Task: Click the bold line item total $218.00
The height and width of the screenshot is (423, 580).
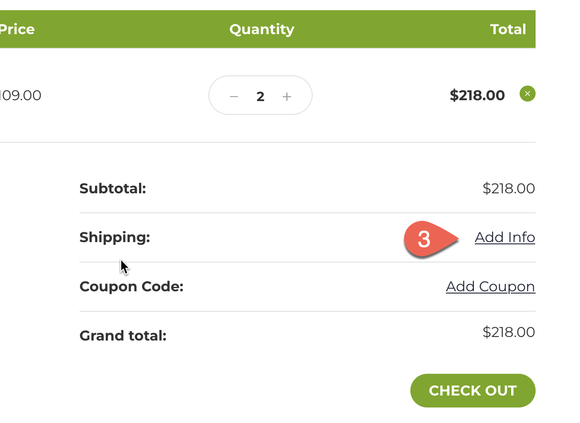Action: pos(477,95)
